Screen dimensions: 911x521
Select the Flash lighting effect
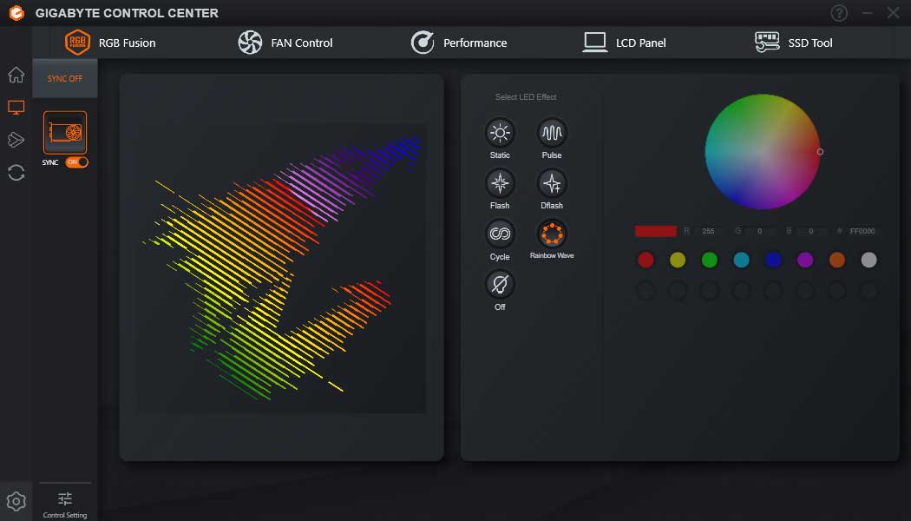pos(500,185)
